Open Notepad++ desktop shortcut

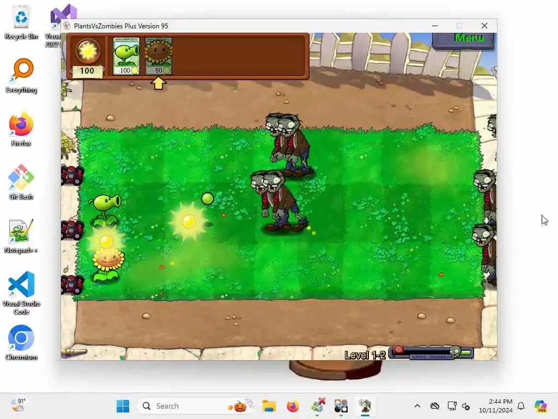[x=21, y=236]
